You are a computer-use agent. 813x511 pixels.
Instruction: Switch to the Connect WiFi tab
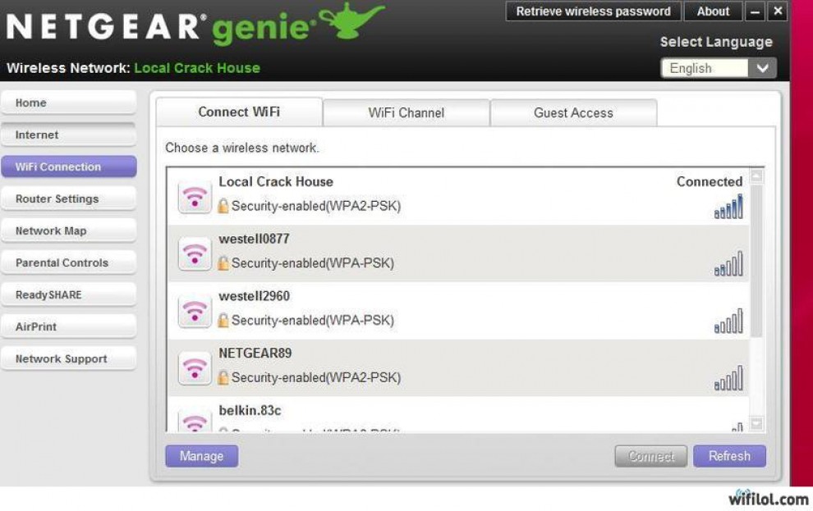[239, 112]
